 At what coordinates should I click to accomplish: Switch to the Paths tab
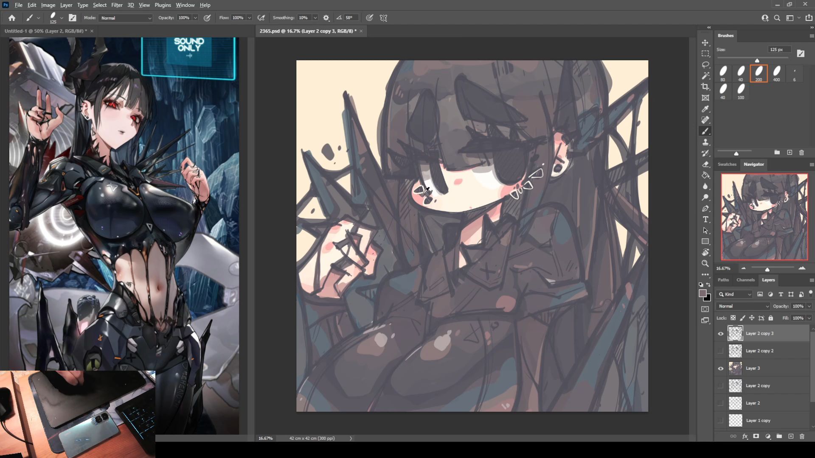coord(723,280)
